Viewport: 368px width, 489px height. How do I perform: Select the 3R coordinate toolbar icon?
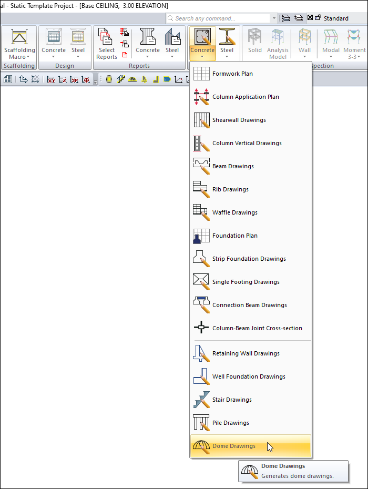click(74, 79)
